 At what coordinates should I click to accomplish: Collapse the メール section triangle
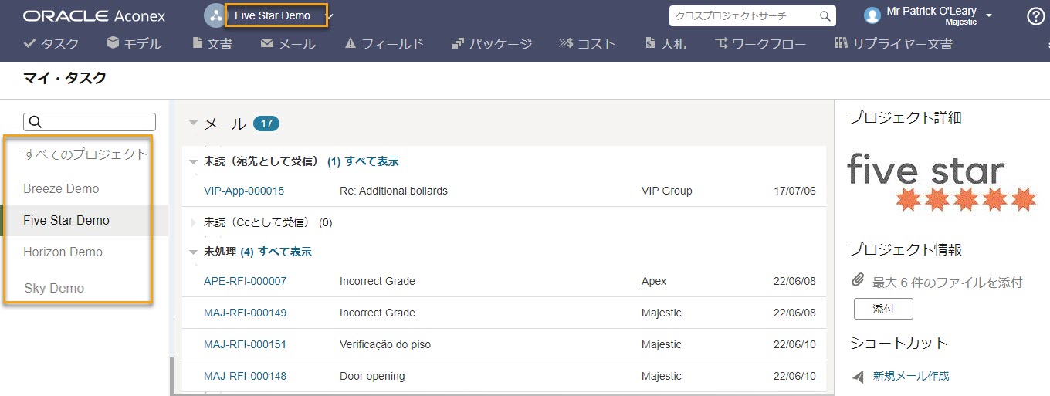(x=194, y=124)
